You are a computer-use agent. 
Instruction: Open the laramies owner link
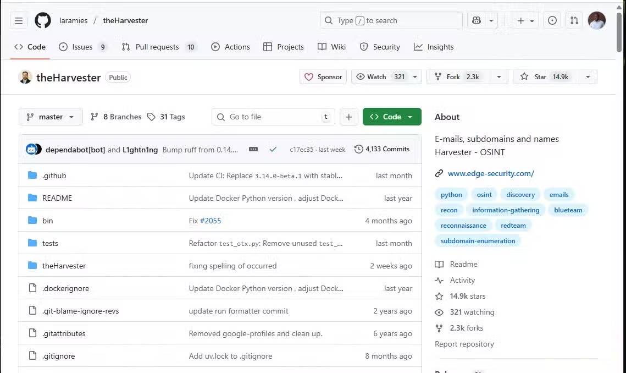[x=73, y=20]
